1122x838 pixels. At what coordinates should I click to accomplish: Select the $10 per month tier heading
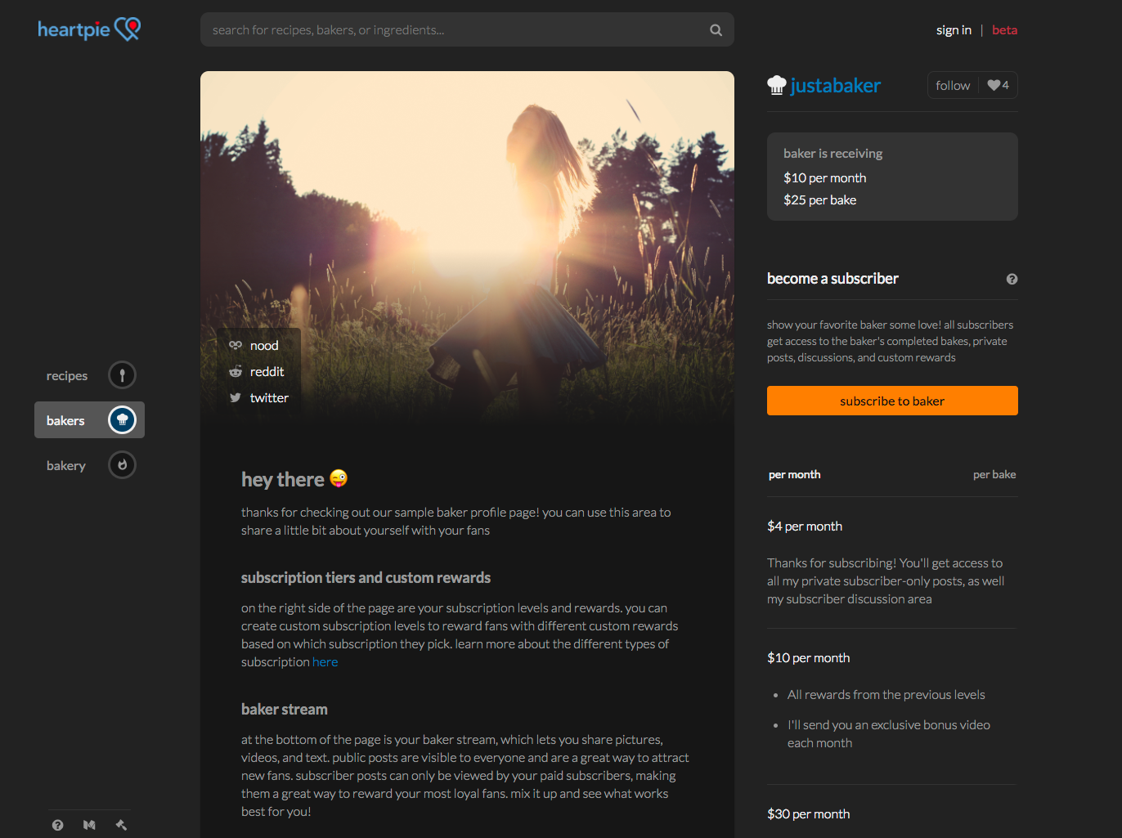808,658
